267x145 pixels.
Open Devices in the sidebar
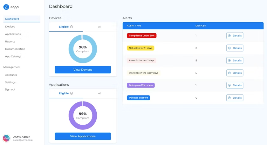point(10,27)
